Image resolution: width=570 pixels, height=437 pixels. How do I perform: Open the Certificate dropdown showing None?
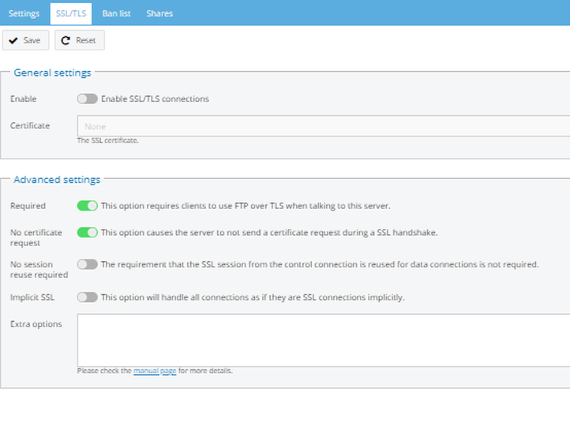(x=324, y=126)
